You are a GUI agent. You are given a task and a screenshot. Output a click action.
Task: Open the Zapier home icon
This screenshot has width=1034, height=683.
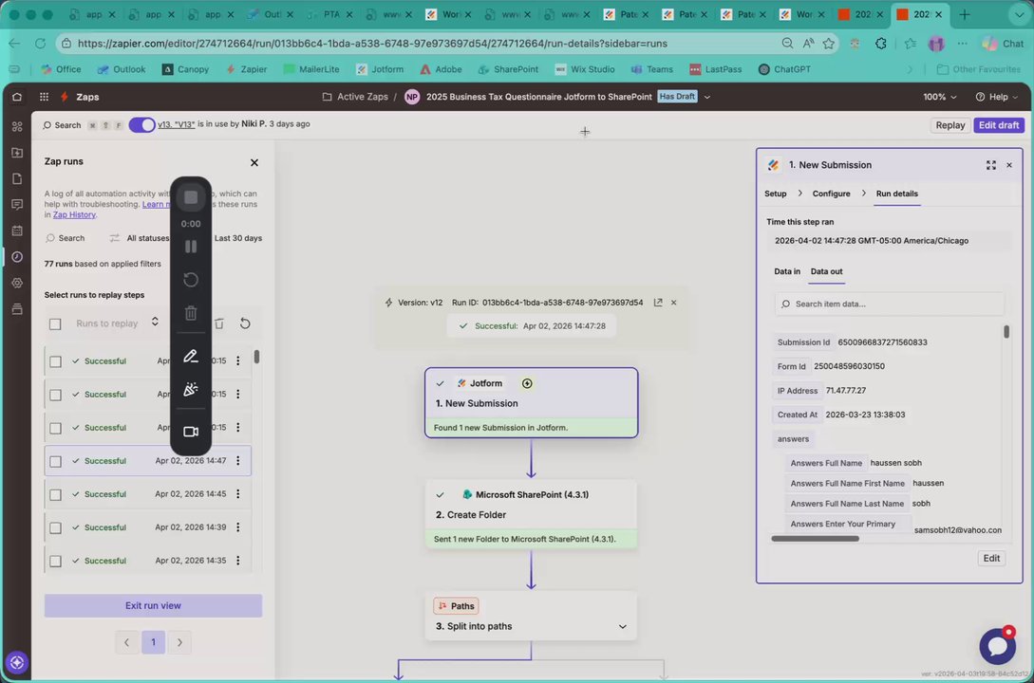[17, 97]
